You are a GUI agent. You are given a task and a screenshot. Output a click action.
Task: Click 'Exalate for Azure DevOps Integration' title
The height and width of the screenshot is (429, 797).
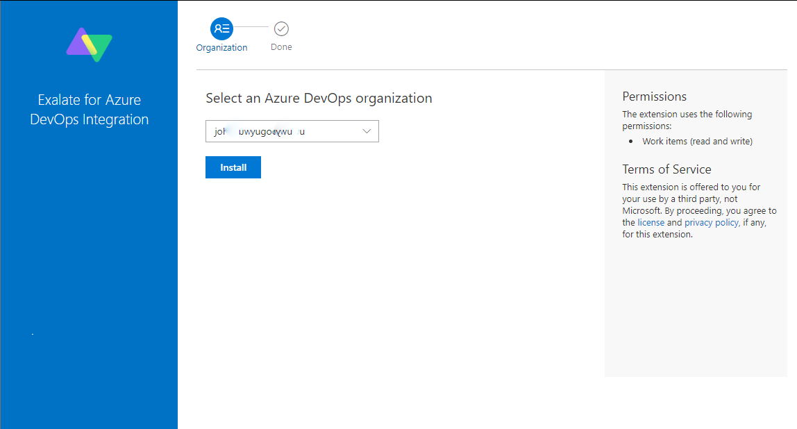90,109
